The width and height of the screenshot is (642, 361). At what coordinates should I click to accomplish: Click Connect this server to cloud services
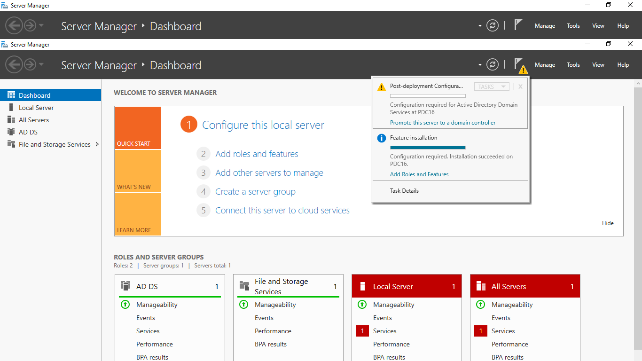282,210
